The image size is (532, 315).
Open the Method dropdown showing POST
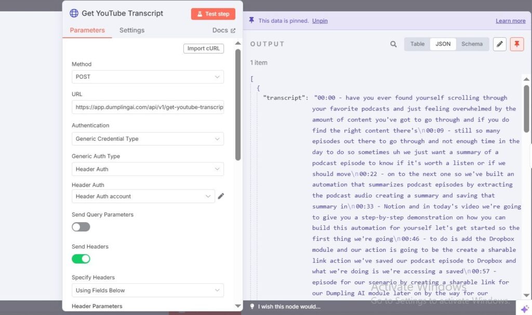tap(148, 77)
